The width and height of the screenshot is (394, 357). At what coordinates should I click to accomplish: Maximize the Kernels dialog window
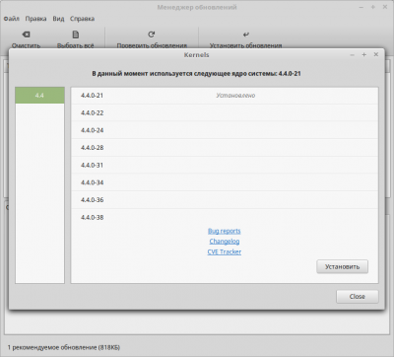364,54
